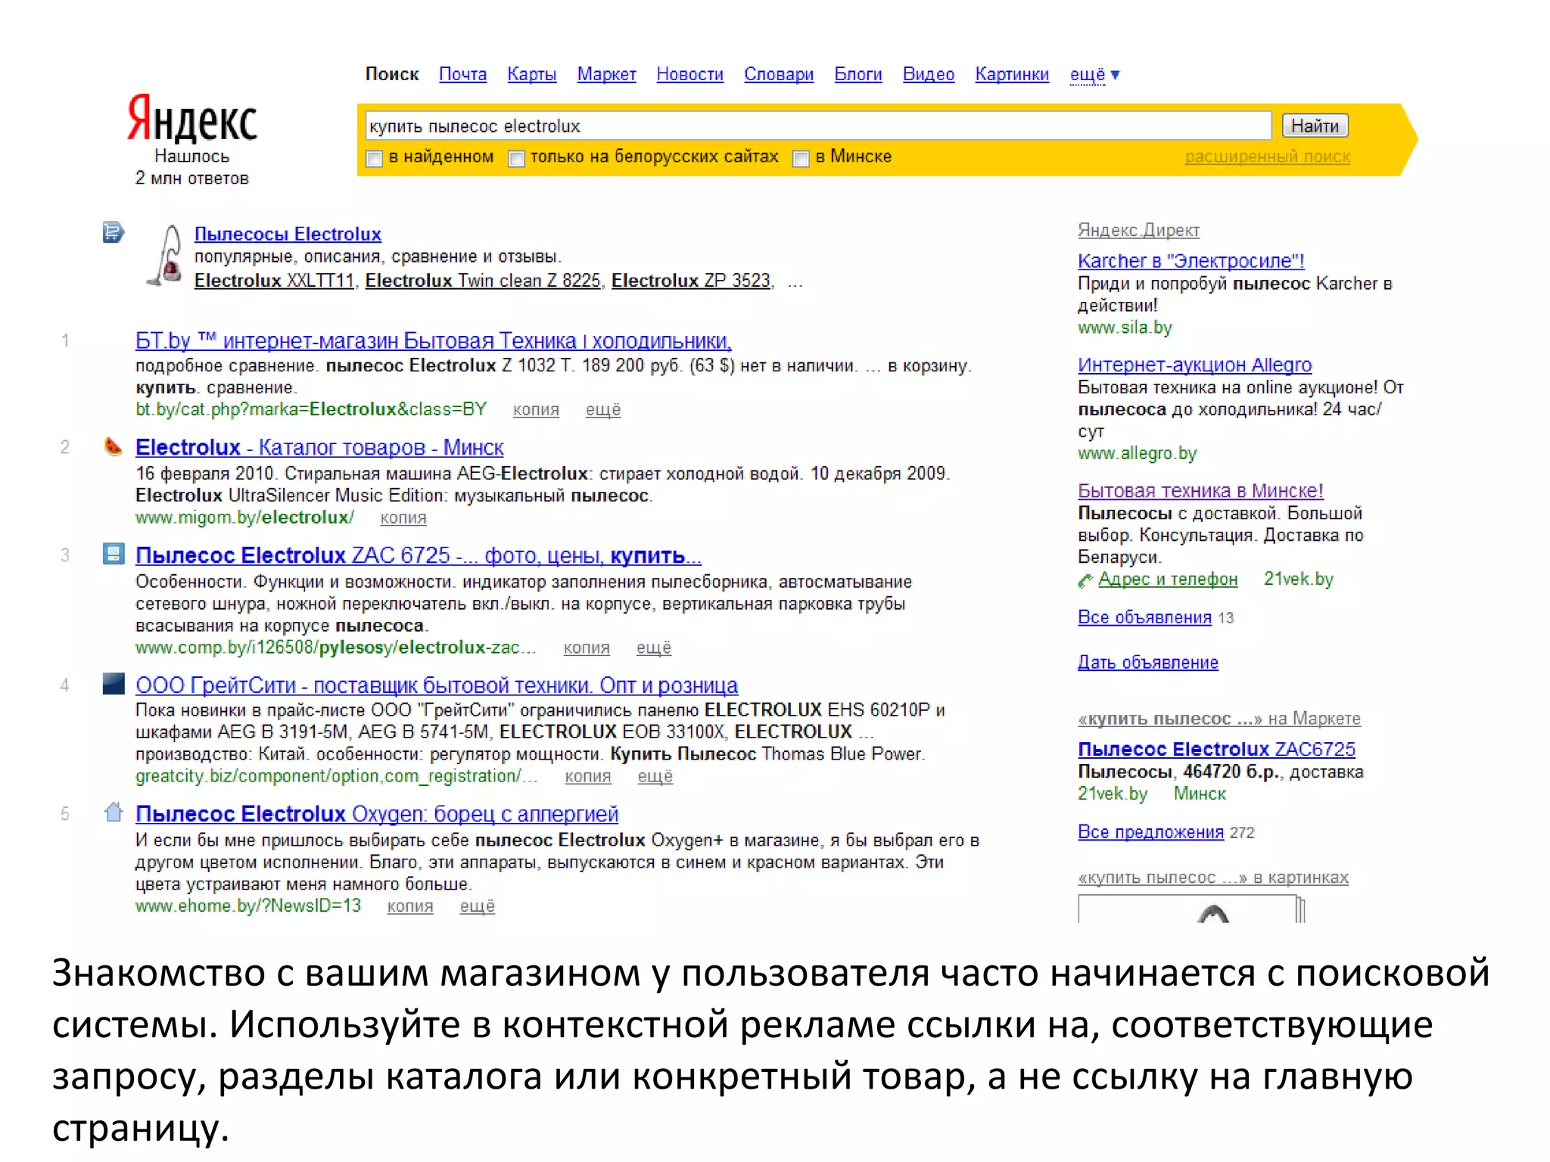
Task: Open the Electrolux Twin clean Z 8225 link
Action: (x=482, y=281)
